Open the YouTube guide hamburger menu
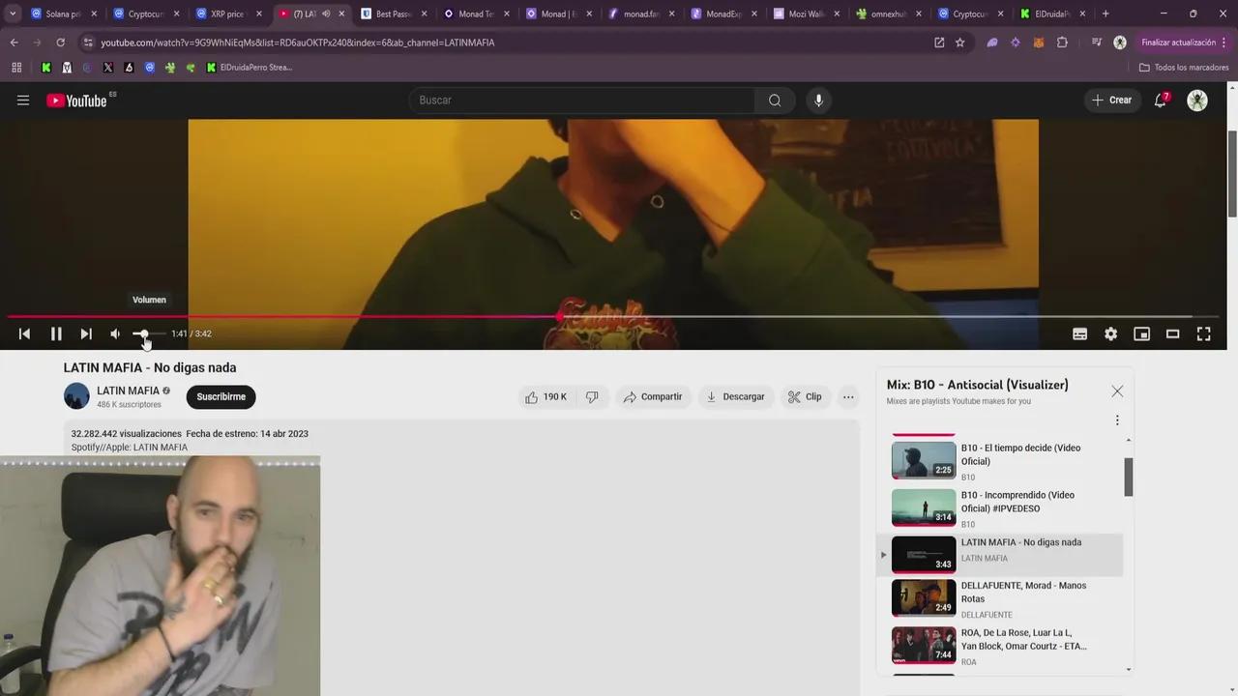Viewport: 1238px width, 696px height. tap(23, 101)
